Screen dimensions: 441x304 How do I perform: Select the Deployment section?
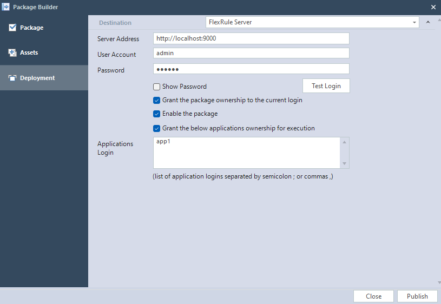point(44,78)
